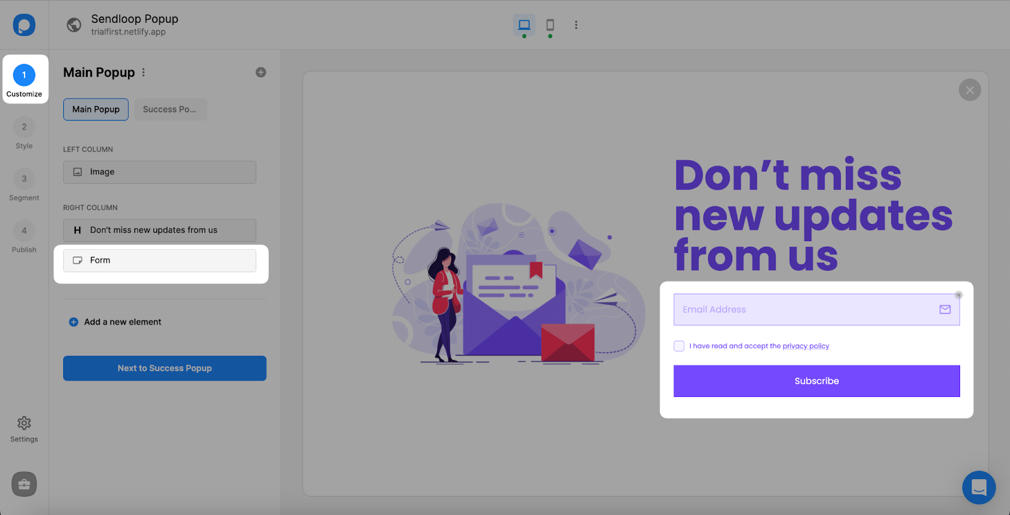1010x515 pixels.
Task: Click the envelope illustration image
Action: 518,284
